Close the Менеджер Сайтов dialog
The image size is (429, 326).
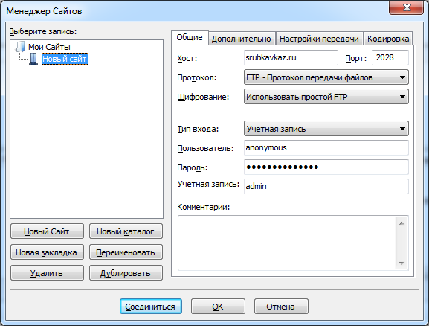point(406,7)
